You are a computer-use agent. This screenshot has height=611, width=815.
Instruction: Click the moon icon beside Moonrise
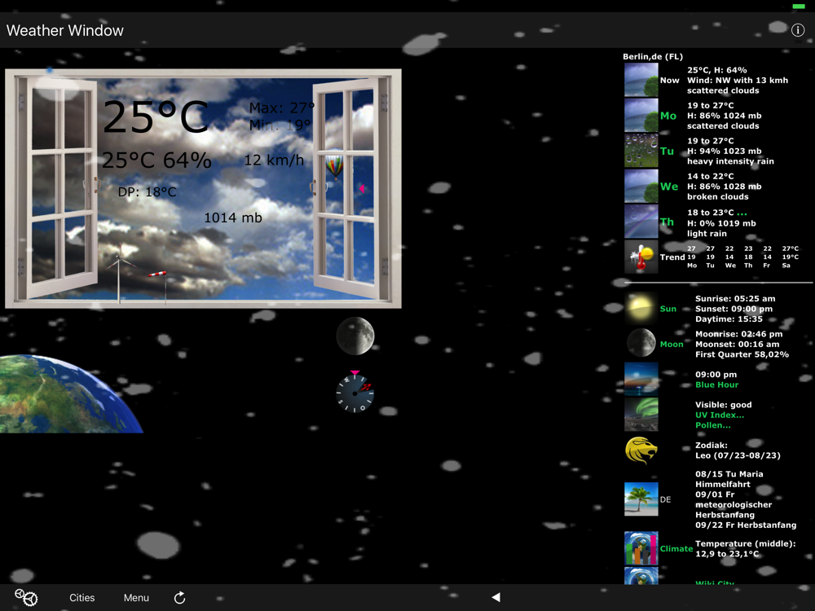pyautogui.click(x=641, y=343)
